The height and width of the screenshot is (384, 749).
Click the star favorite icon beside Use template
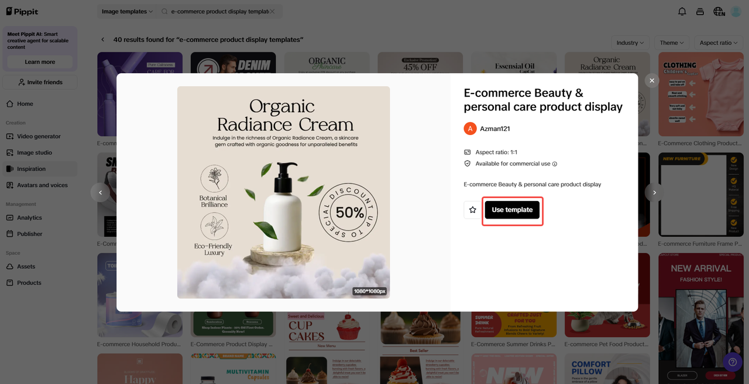pyautogui.click(x=473, y=210)
